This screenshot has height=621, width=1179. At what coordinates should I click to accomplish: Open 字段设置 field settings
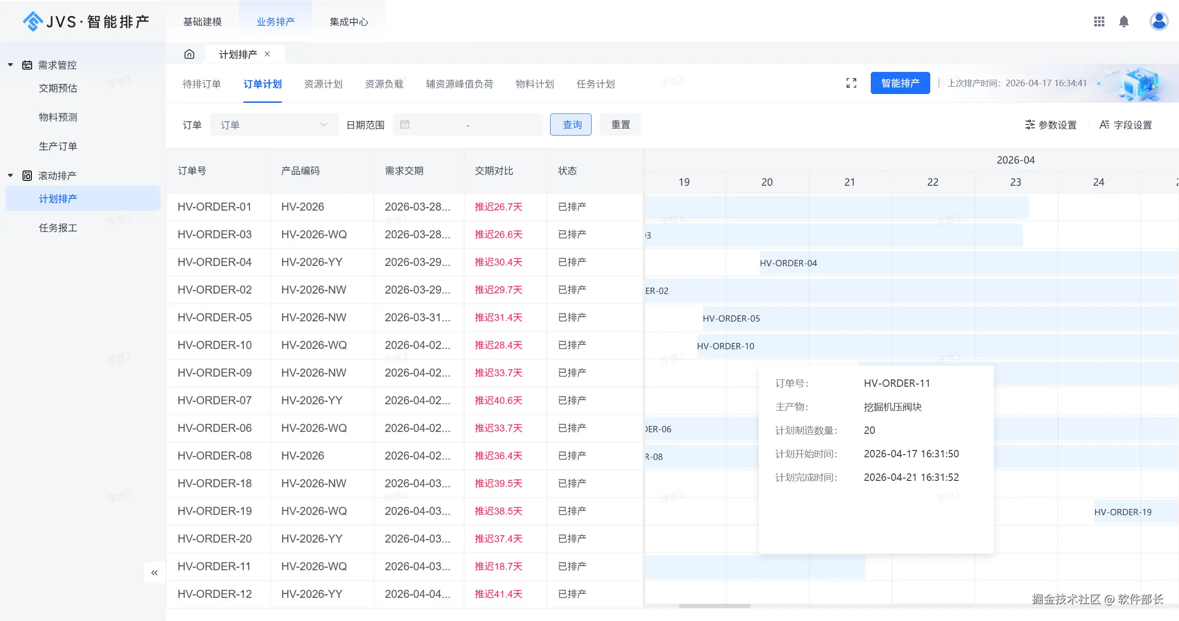point(1125,125)
